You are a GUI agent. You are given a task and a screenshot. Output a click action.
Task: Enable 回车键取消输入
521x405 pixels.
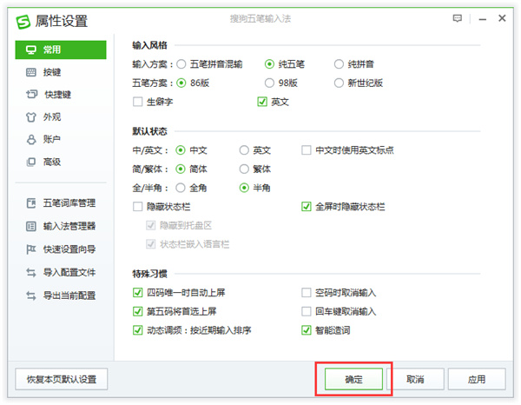click(306, 311)
